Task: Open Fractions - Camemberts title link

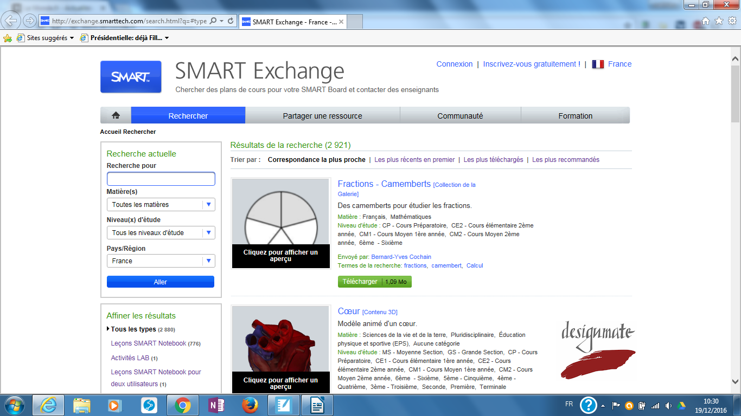Action: tap(384, 184)
